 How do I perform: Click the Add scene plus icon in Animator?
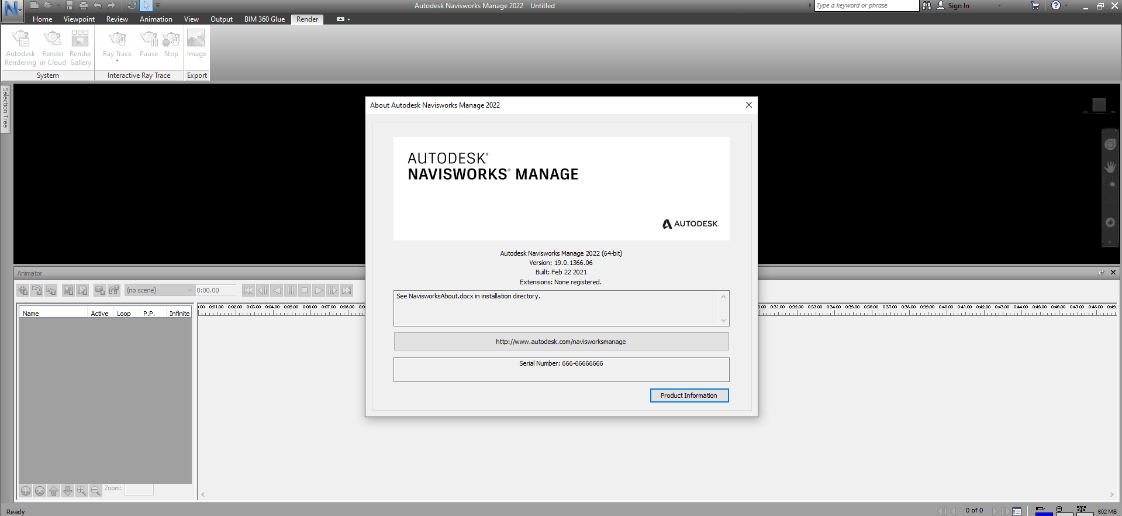point(26,491)
